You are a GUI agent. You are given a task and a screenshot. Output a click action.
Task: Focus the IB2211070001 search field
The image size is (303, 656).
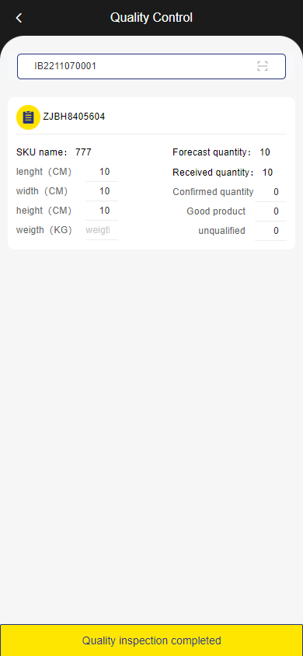151,66
